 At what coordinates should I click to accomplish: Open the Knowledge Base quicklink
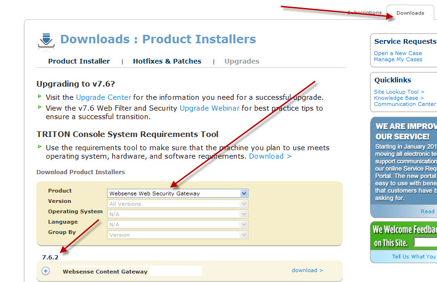point(399,98)
